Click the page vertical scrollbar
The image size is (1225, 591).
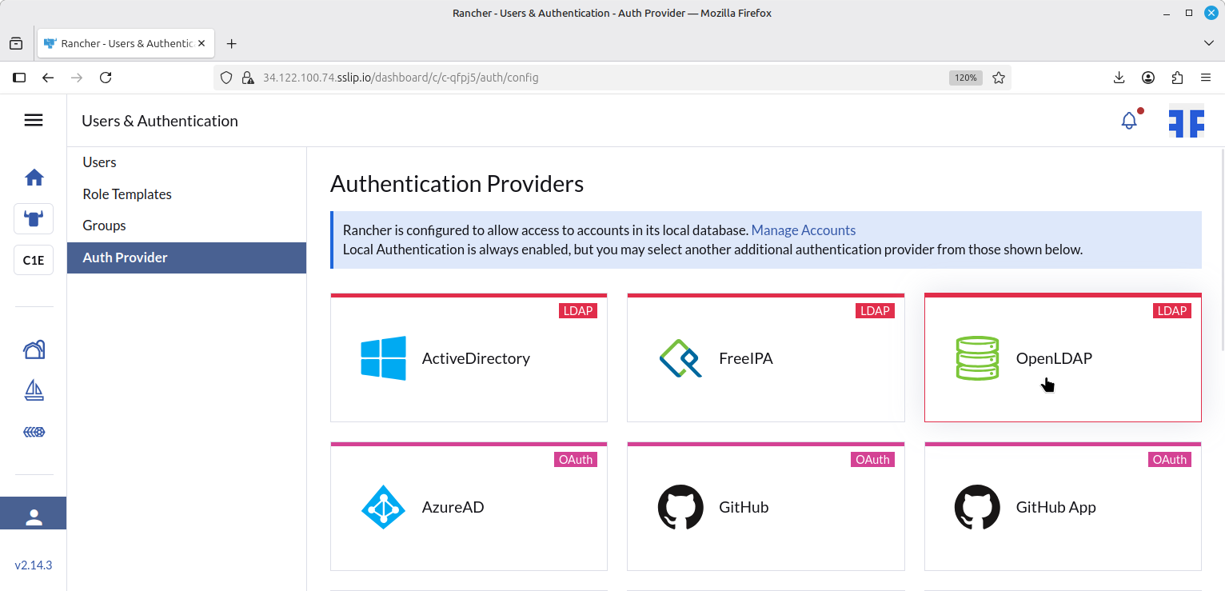(x=1221, y=248)
